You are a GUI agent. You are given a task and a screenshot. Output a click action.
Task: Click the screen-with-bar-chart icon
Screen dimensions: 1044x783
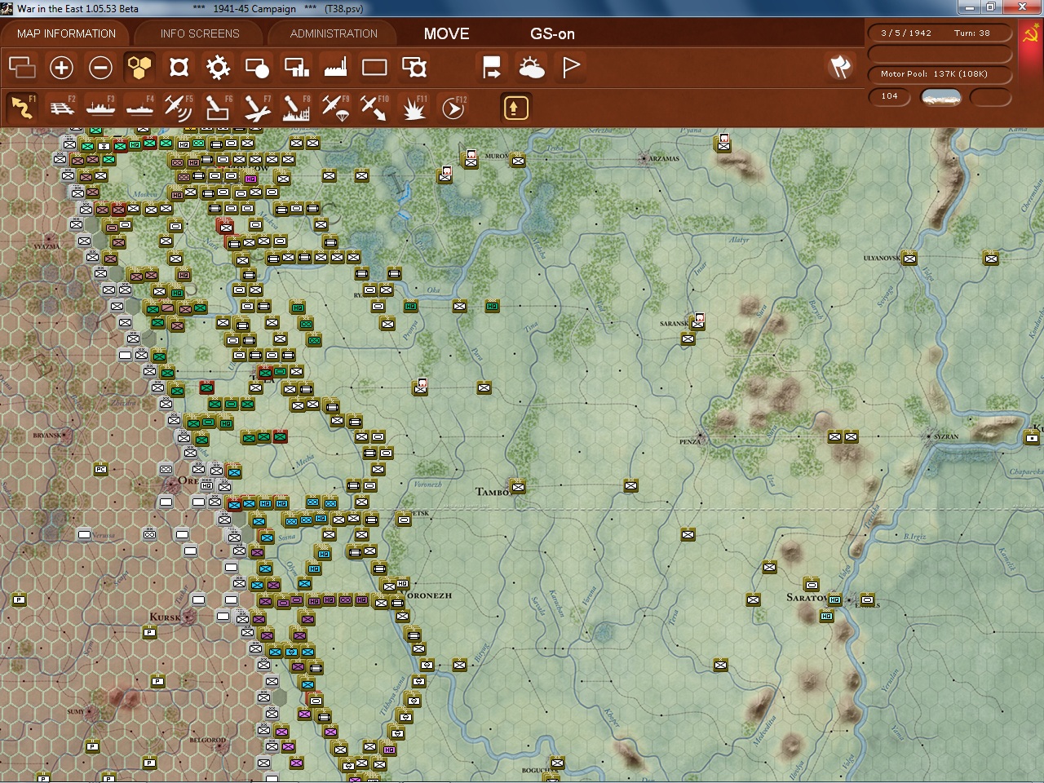(x=296, y=67)
